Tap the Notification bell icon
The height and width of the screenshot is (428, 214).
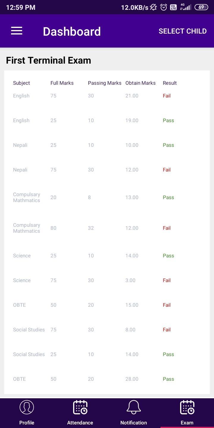coord(134,407)
